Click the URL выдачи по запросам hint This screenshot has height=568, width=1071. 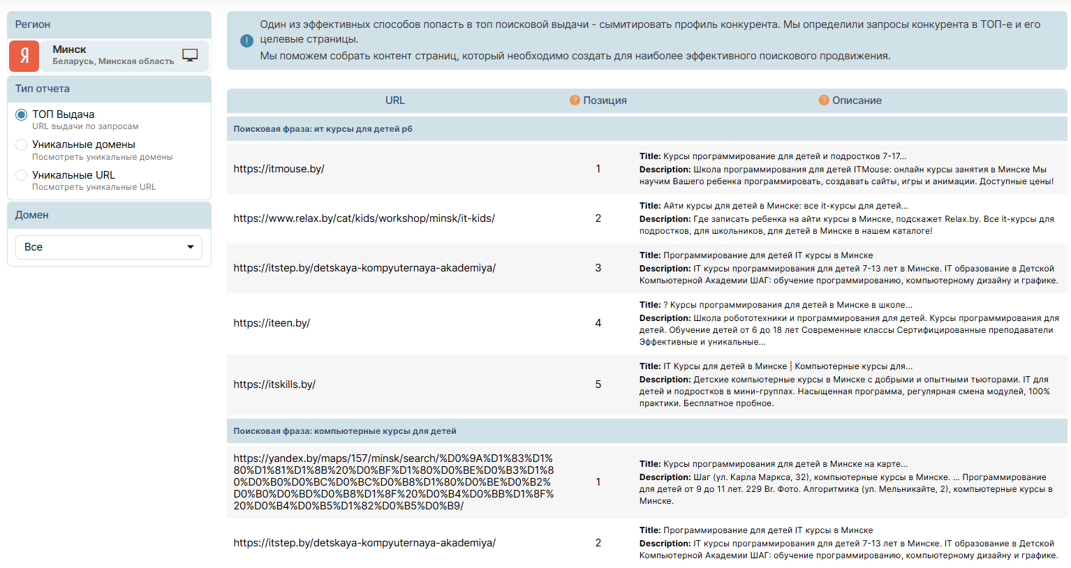pyautogui.click(x=85, y=126)
